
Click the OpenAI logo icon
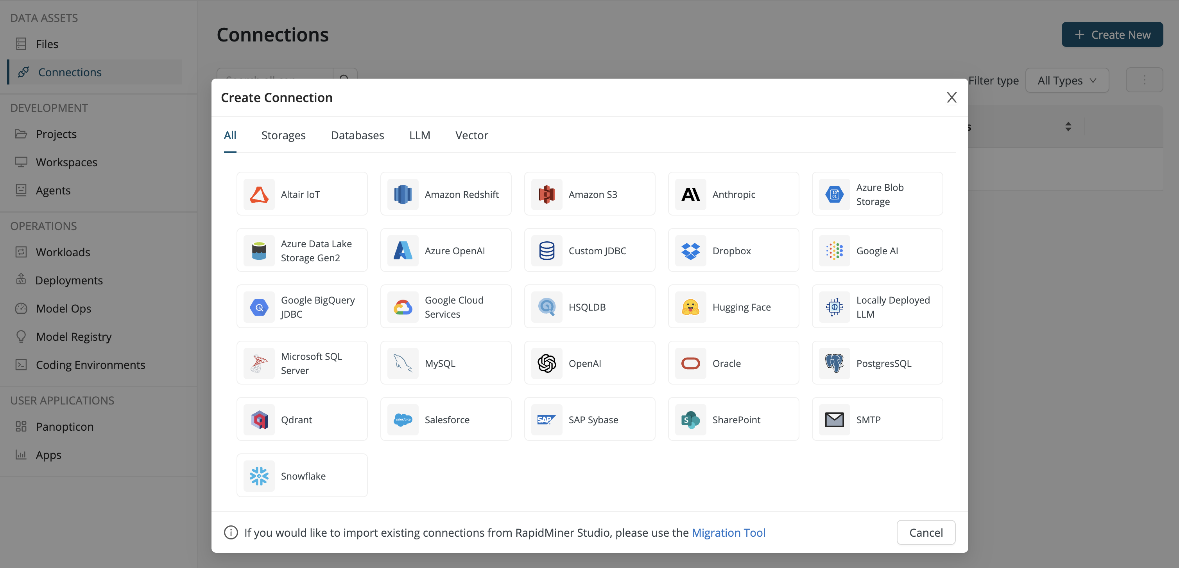(x=546, y=363)
